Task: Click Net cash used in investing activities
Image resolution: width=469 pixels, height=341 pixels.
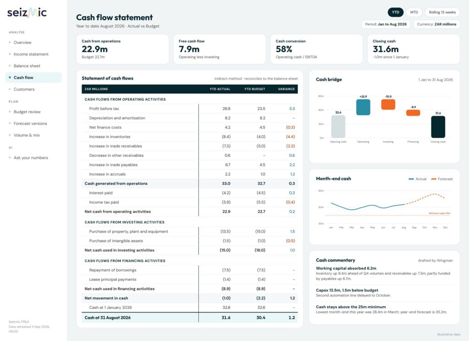Action: point(120,250)
